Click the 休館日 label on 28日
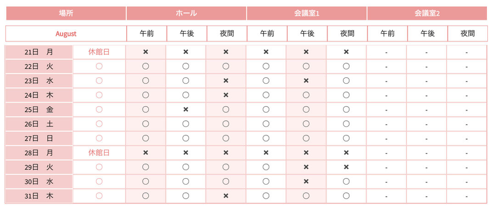 [x=99, y=153]
